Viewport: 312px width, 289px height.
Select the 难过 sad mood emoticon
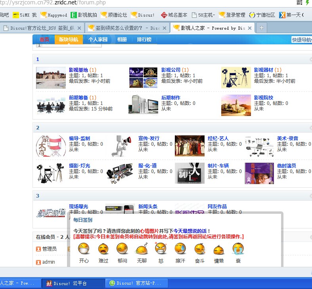point(103,249)
